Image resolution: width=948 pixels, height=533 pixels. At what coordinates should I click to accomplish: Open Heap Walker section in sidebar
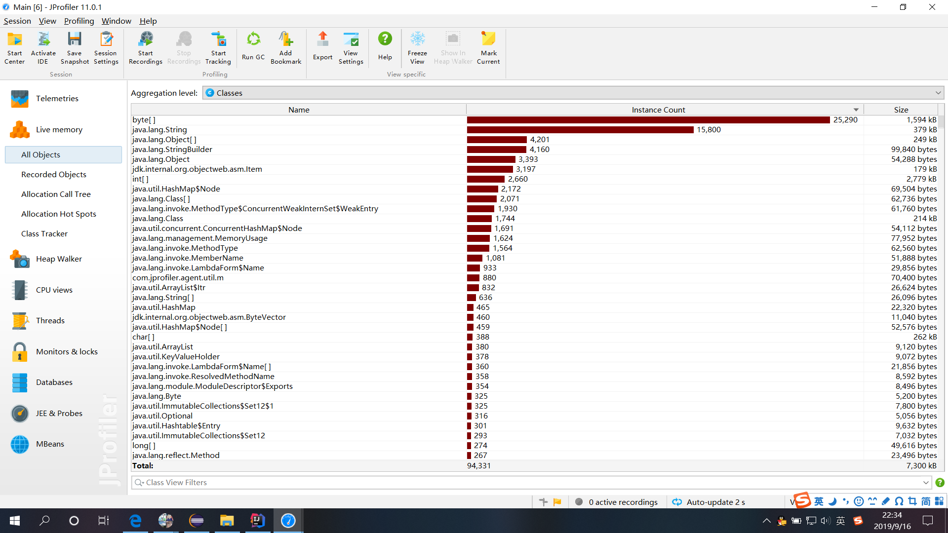point(59,259)
